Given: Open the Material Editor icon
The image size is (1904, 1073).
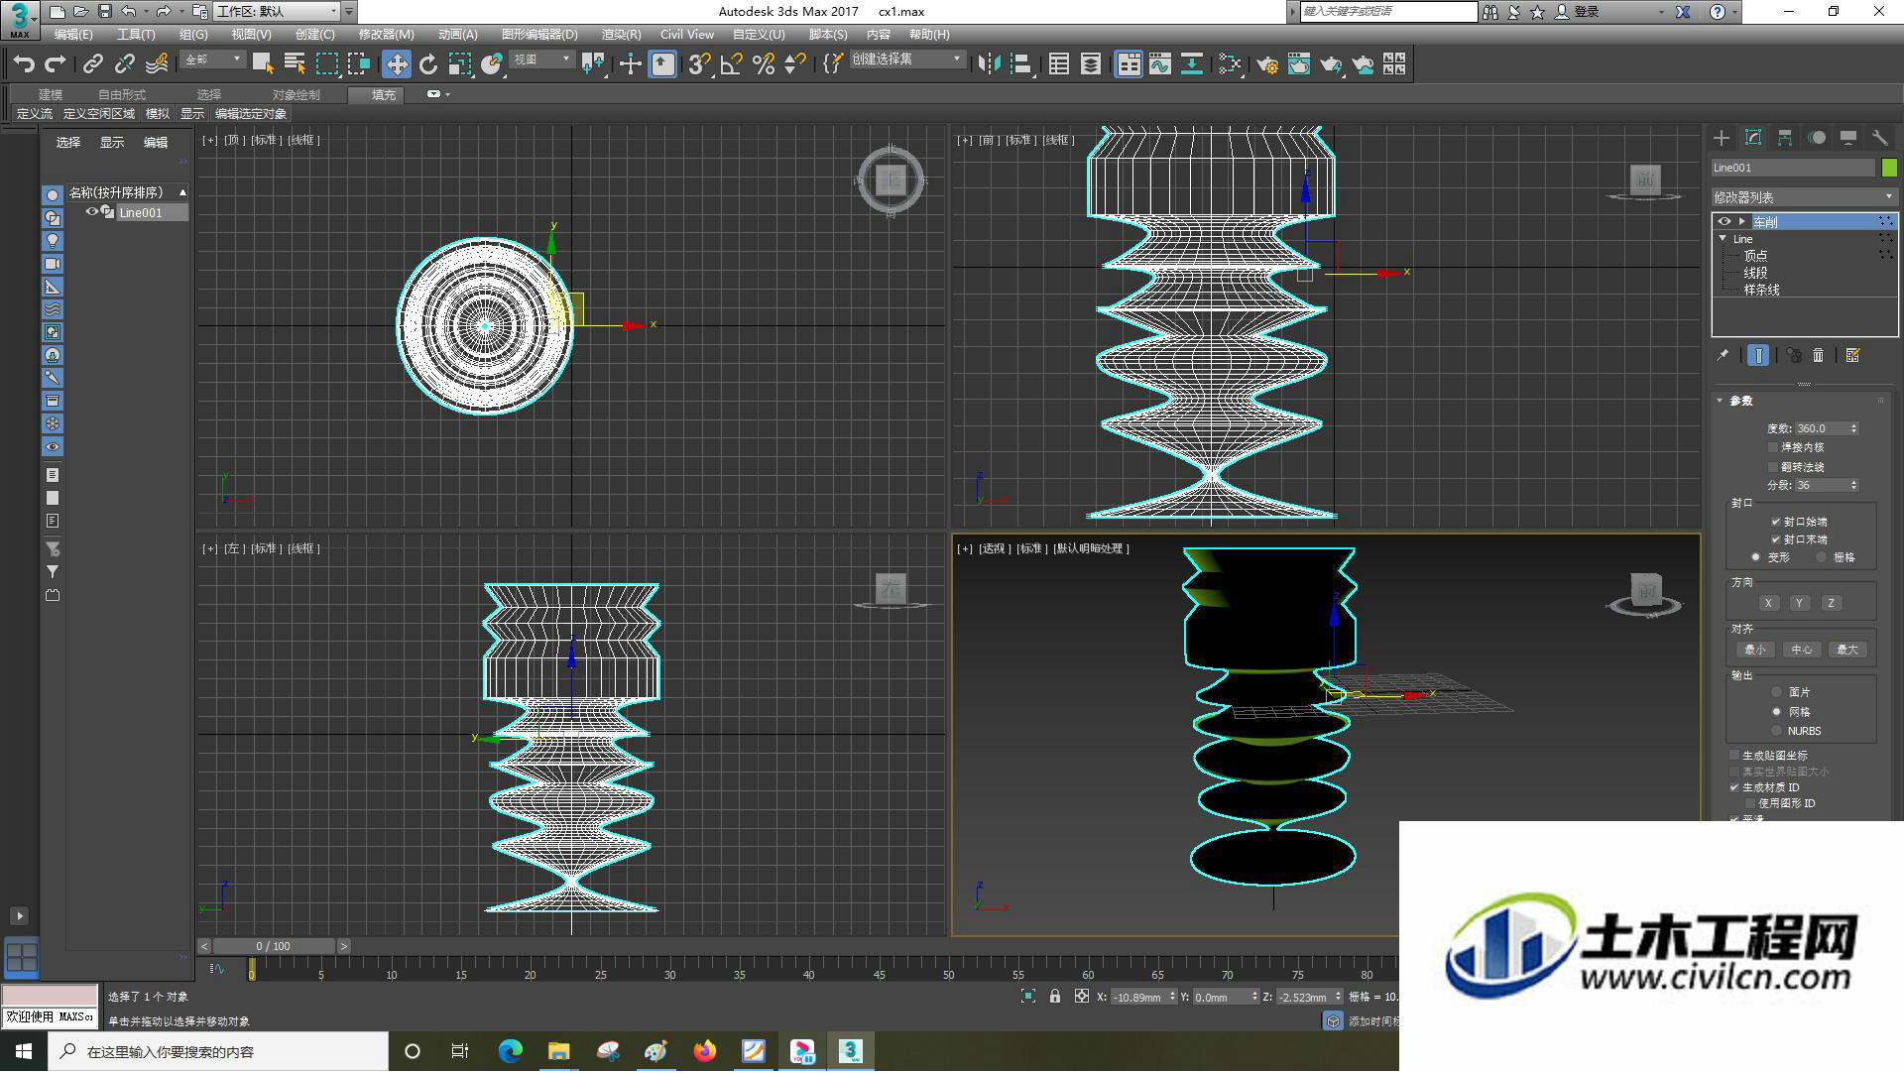Looking at the screenshot, I should pyautogui.click(x=1230, y=64).
